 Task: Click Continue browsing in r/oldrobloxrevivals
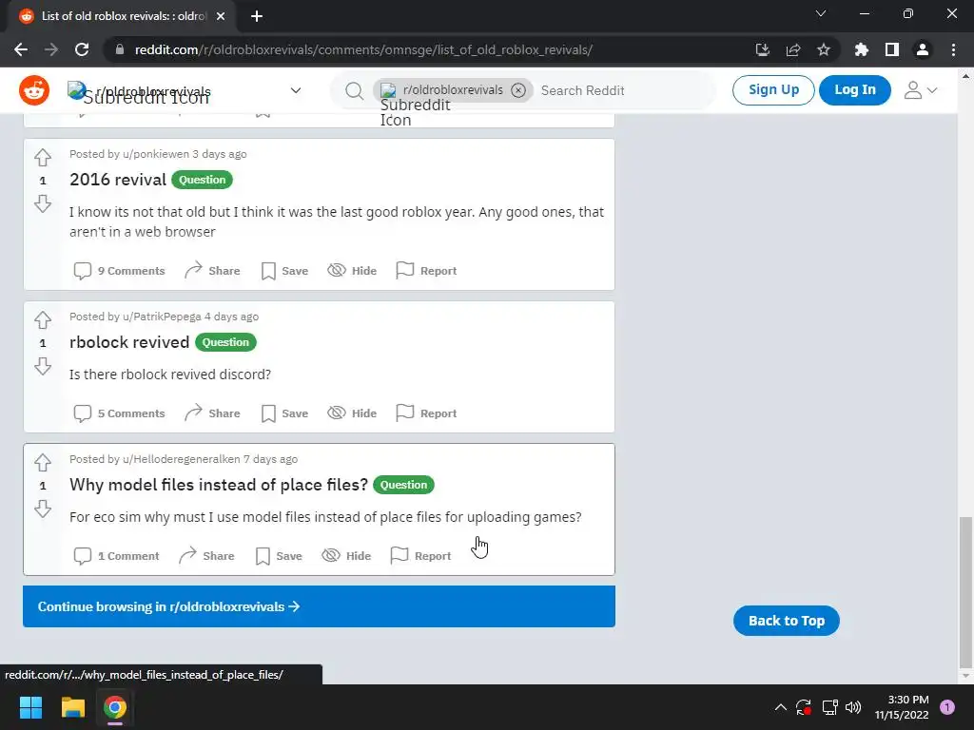click(320, 606)
